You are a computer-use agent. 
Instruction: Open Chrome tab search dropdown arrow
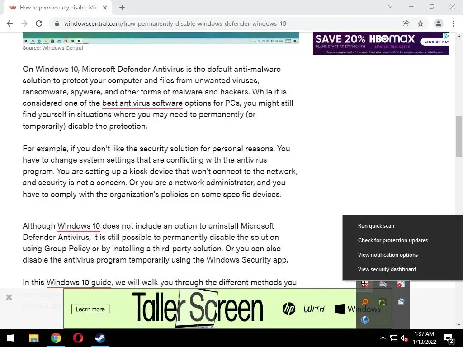390,6
